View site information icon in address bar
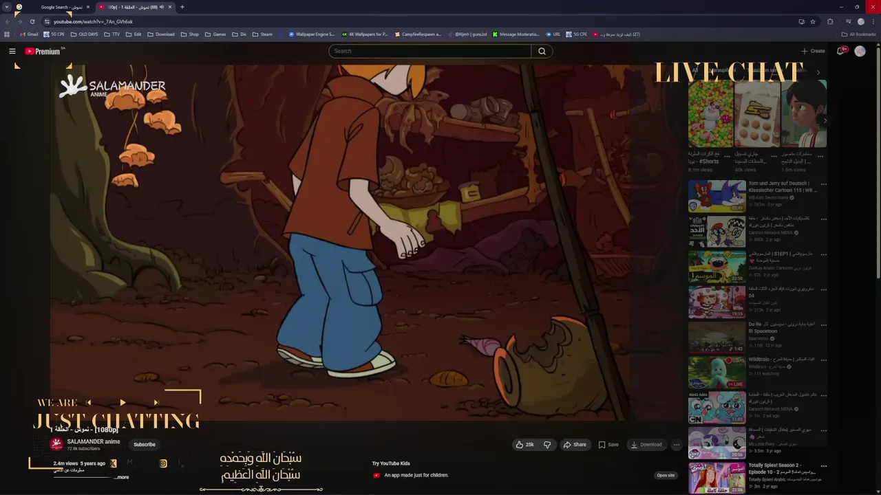Viewport: 881px width, 495px height. [47, 21]
